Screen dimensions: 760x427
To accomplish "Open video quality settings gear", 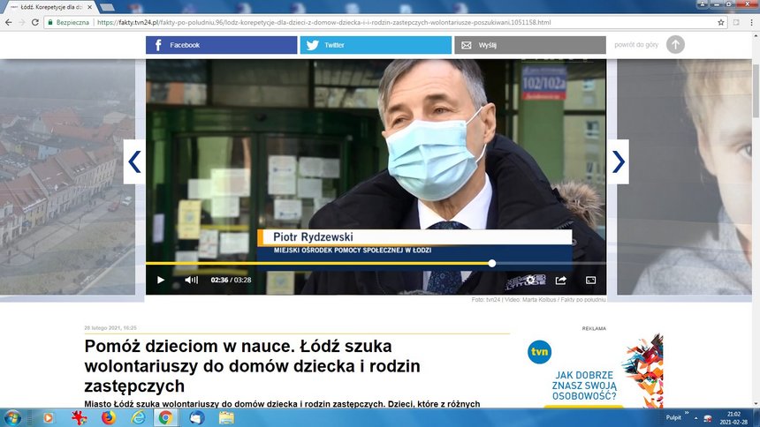I will pos(530,280).
